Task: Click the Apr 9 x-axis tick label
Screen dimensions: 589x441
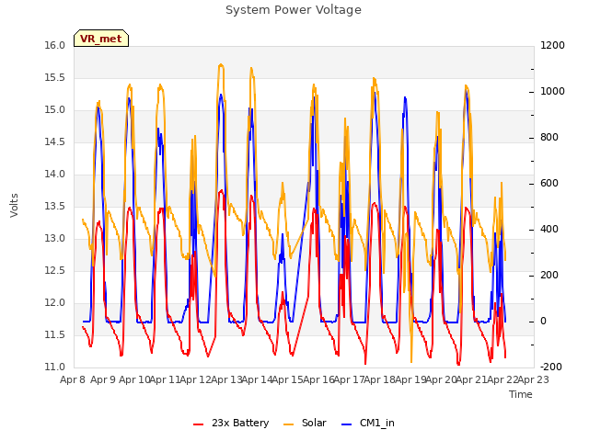Action: [103, 379]
